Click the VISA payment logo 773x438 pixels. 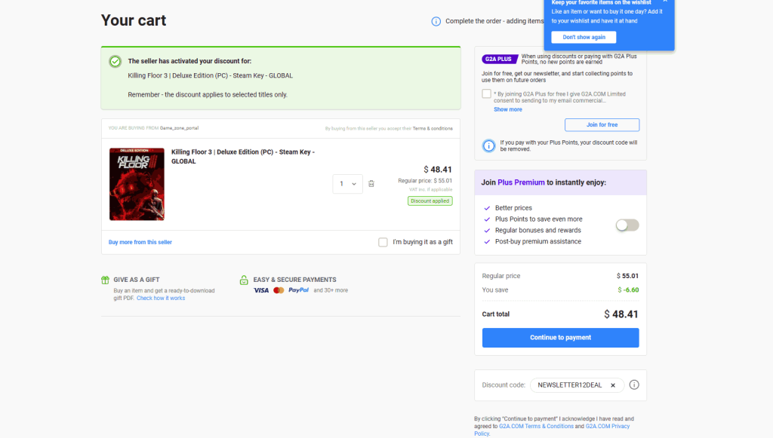pos(260,290)
